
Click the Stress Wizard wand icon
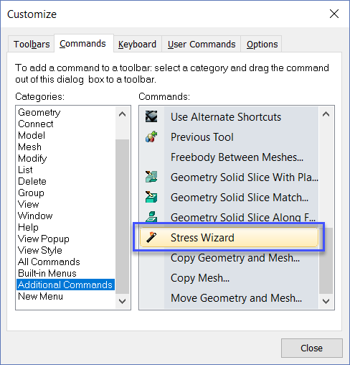151,237
